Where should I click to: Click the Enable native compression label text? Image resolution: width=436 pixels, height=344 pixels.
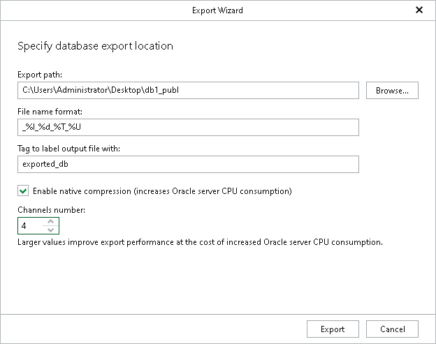162,191
